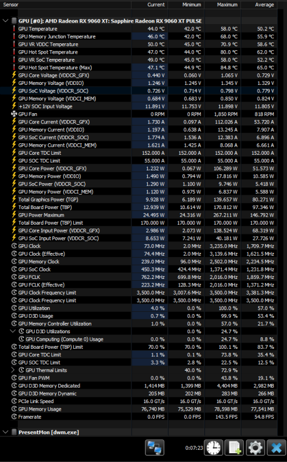Image resolution: width=287 pixels, height=462 pixels.
Task: Collapse the PresentMon [dwm.exe] group
Action: pyautogui.click(x=5, y=432)
